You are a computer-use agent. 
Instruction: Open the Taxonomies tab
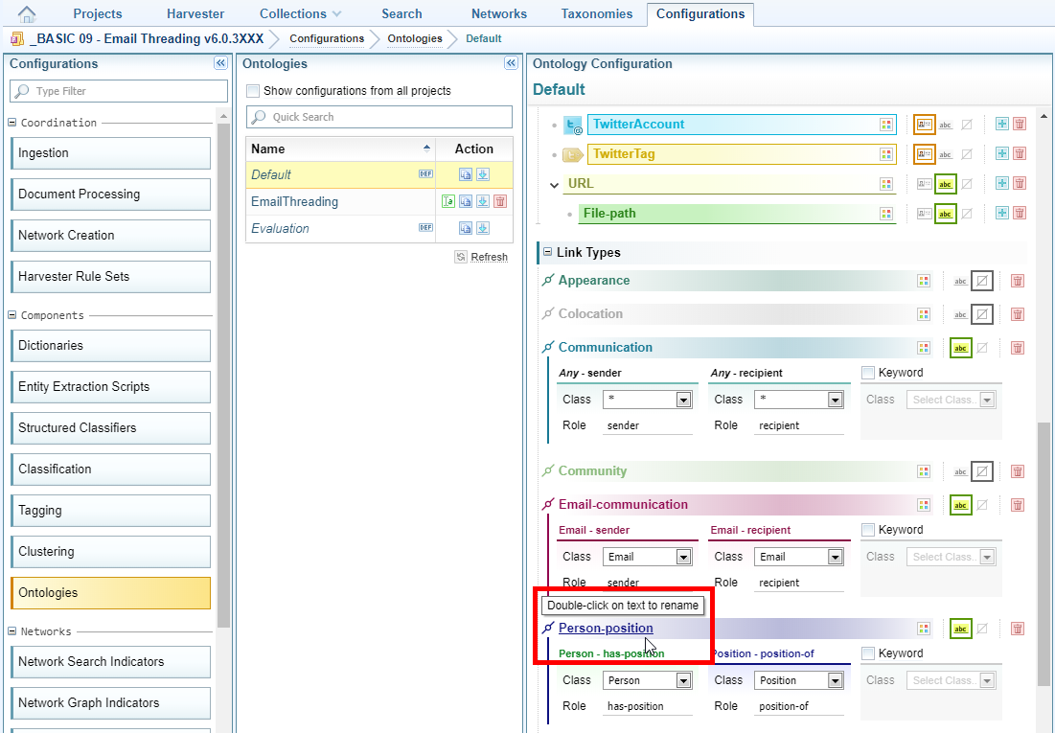point(597,14)
